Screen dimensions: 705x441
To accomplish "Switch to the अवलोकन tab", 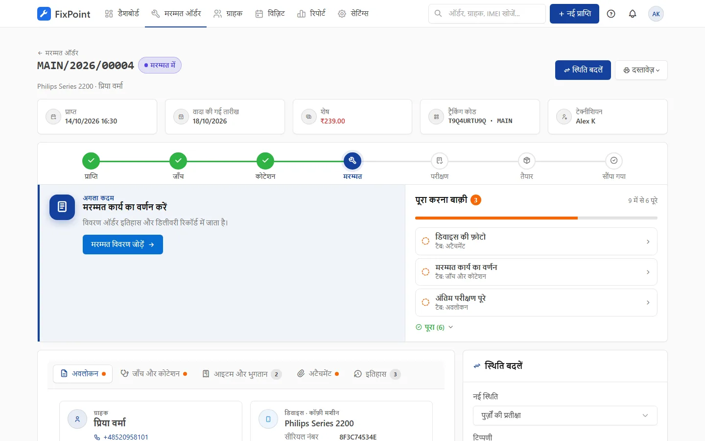I will click(83, 374).
